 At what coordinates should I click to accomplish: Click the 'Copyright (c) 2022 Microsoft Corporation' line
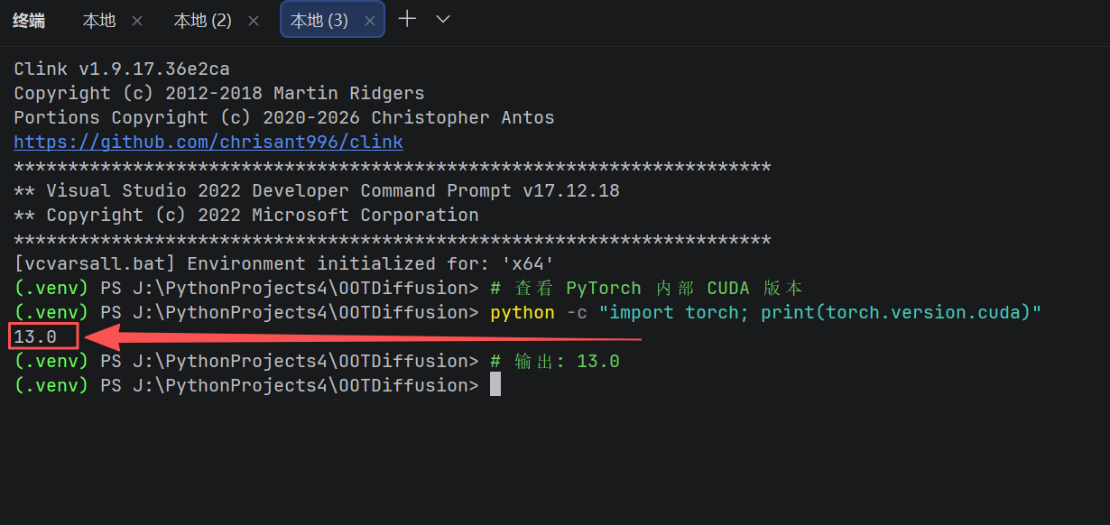pos(246,215)
